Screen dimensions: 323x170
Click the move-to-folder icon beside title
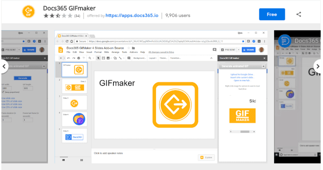[x=133, y=48]
